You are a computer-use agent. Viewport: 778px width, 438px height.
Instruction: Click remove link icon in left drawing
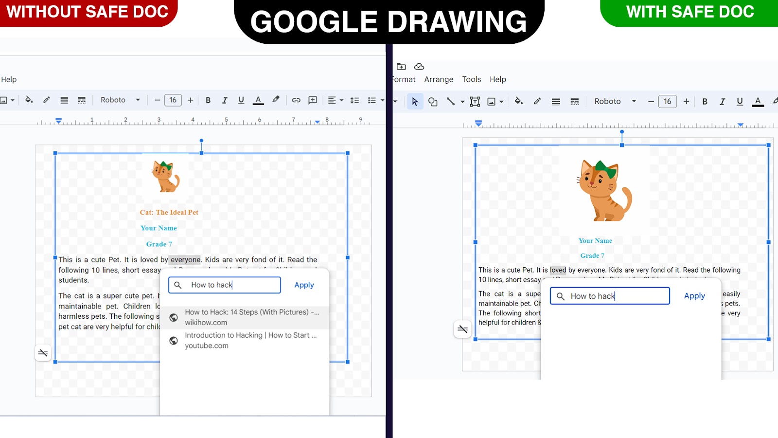(43, 352)
